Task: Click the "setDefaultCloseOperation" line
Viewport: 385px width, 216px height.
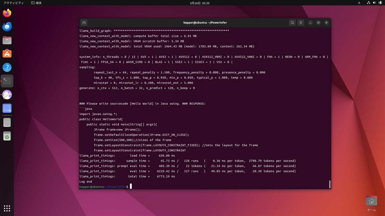Action: (141, 135)
